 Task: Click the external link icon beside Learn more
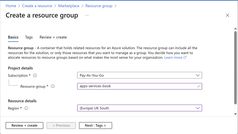point(185,57)
